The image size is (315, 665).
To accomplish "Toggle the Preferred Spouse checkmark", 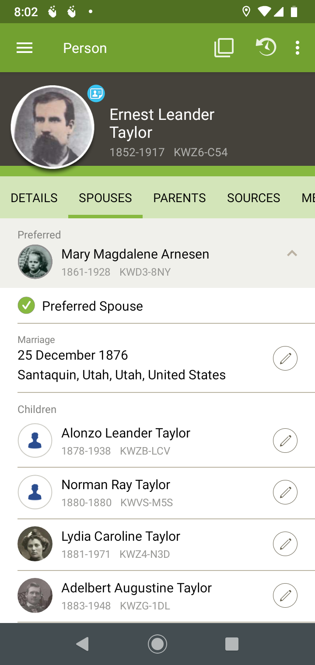I will click(26, 305).
